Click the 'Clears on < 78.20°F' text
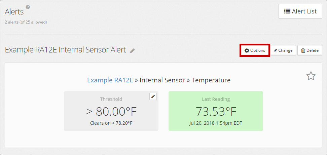The height and width of the screenshot is (155, 327). tap(111, 123)
